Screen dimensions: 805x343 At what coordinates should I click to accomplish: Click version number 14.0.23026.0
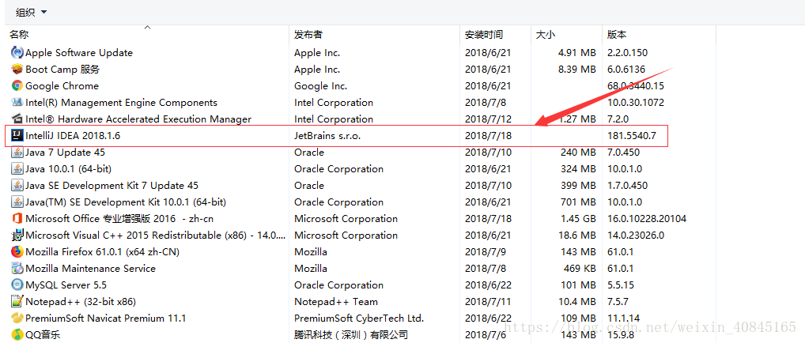point(636,236)
